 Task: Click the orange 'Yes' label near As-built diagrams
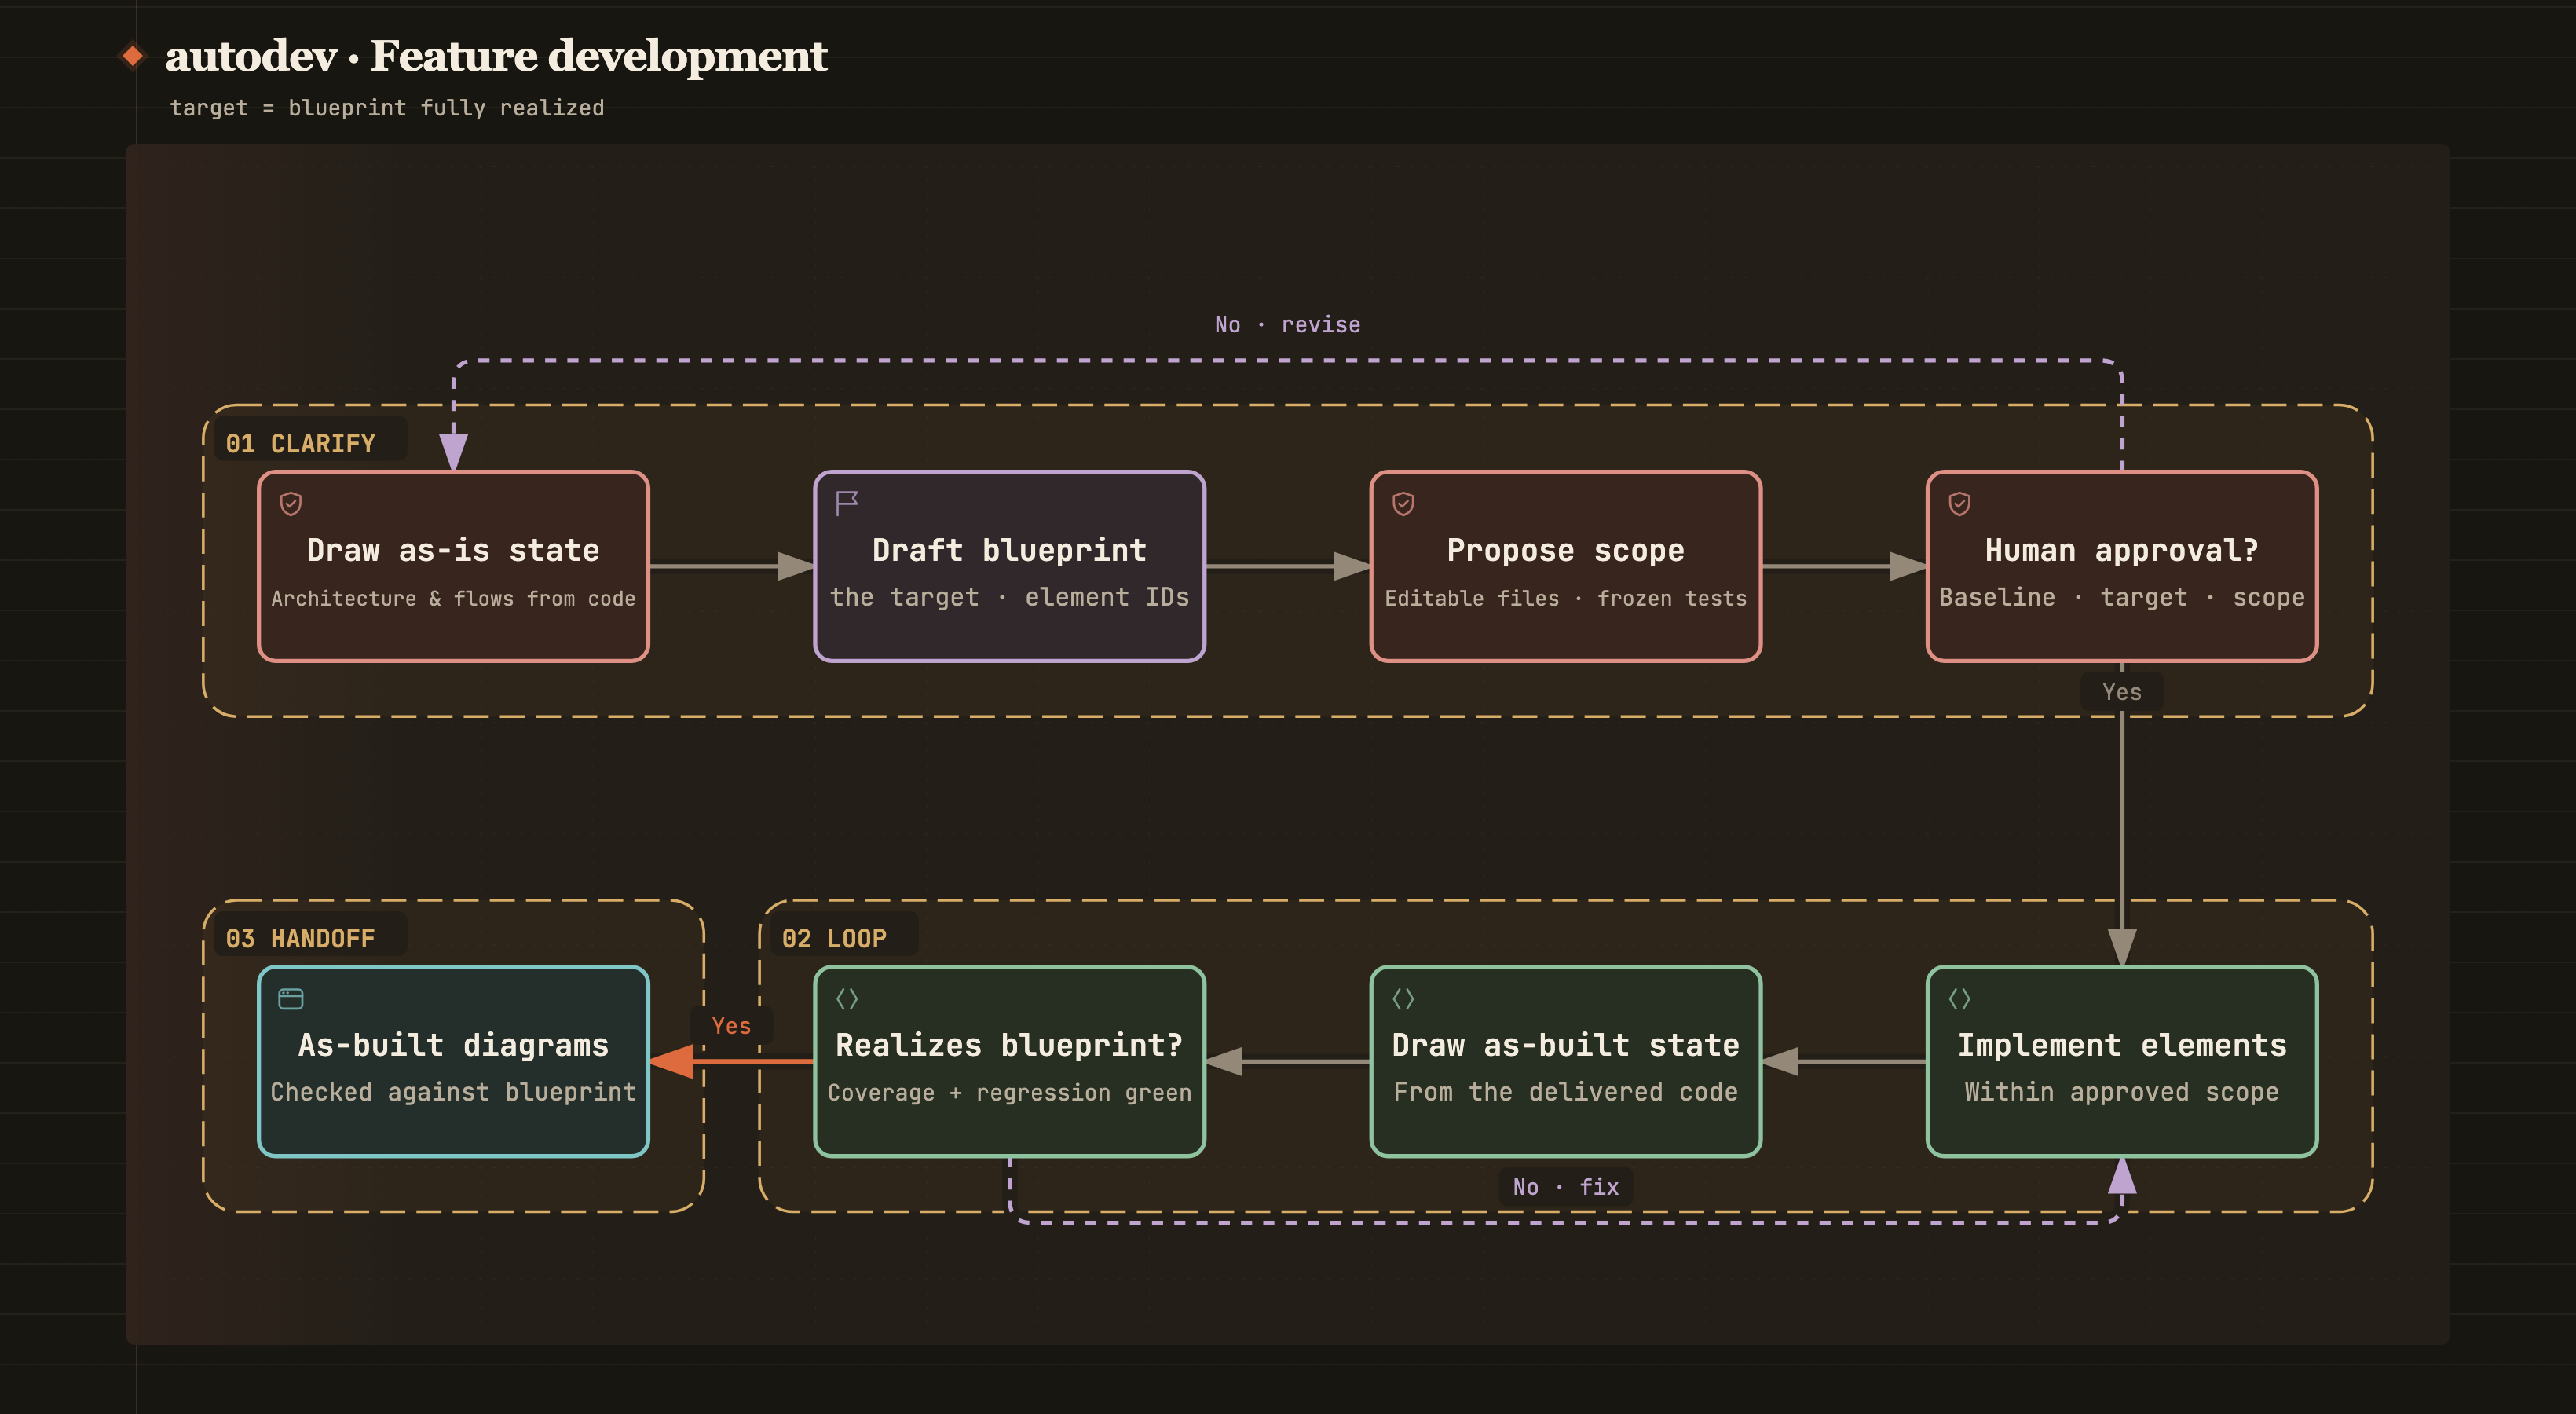point(731,1025)
